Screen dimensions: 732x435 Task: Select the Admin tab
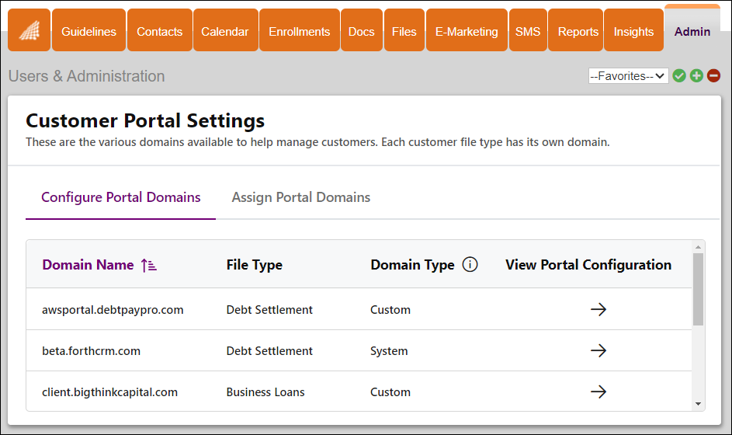[692, 30]
